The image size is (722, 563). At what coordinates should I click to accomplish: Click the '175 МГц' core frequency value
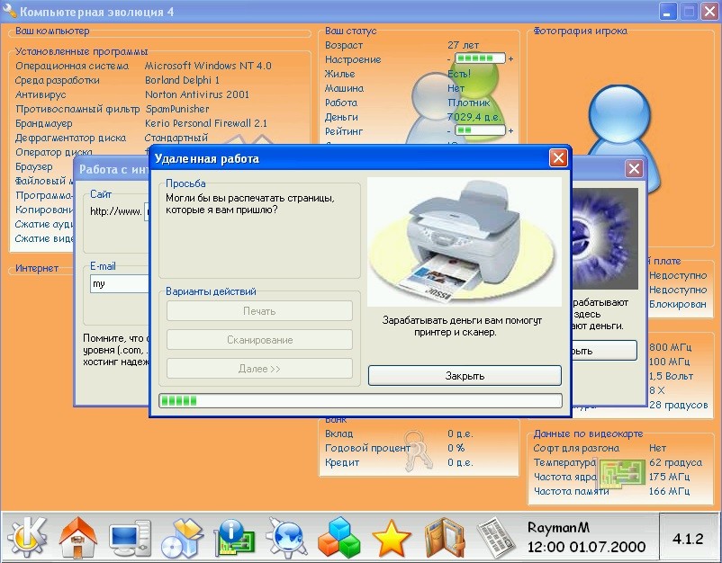pyautogui.click(x=670, y=477)
